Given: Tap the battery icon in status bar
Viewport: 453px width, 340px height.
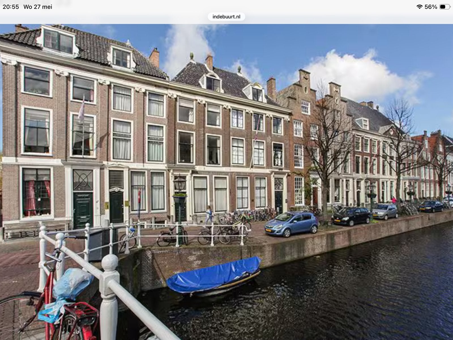Looking at the screenshot, I should coord(445,7).
